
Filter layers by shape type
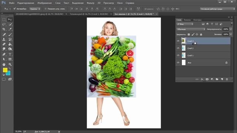(216, 24)
